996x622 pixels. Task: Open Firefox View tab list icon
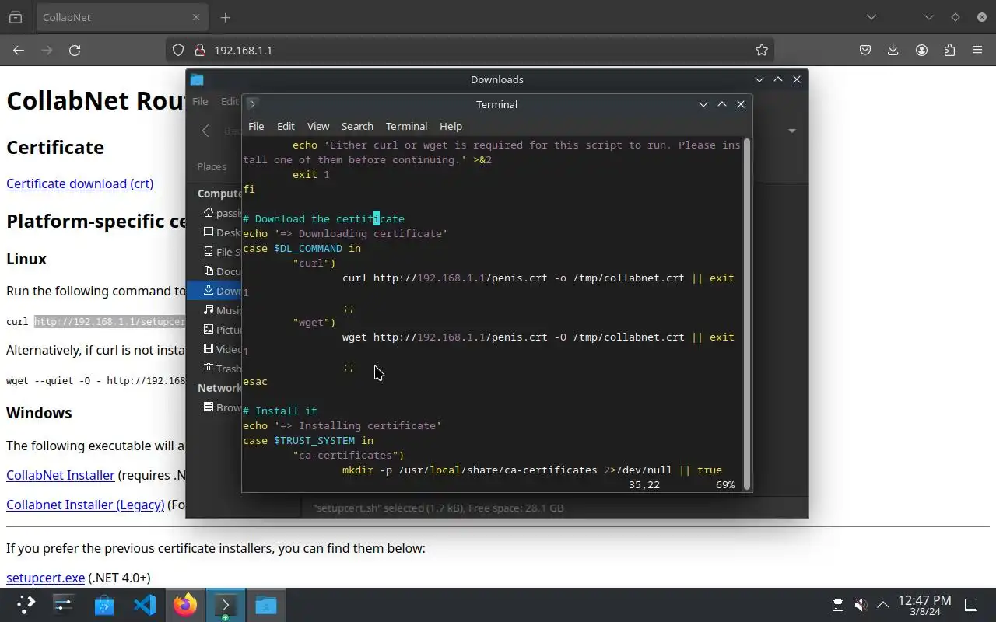click(x=16, y=17)
